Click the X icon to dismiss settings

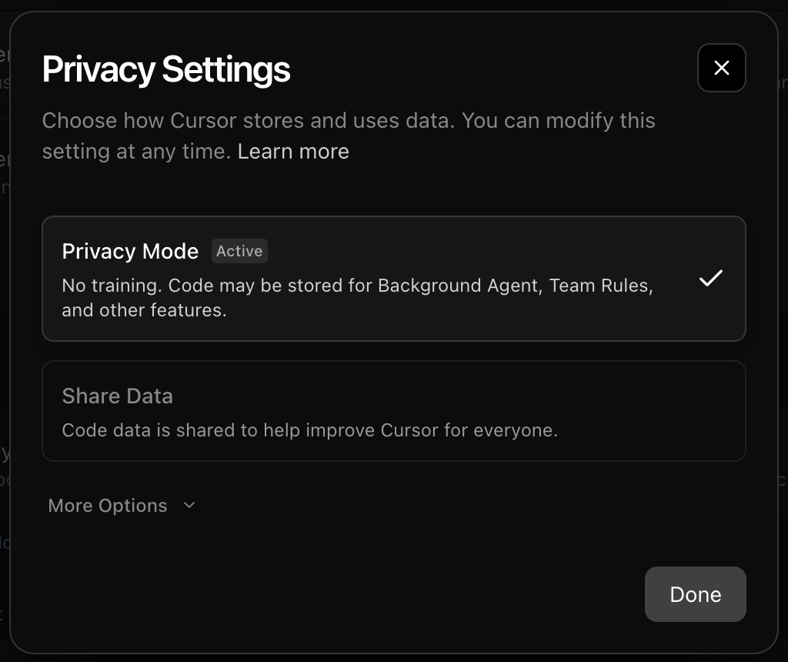721,68
